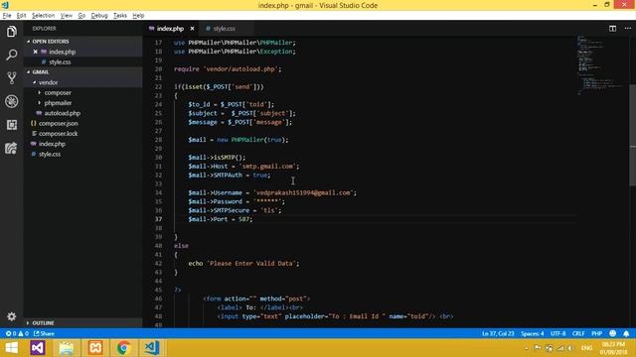Collapse the GMAIL folder section
This screenshot has width=636, height=357.
click(83, 71)
